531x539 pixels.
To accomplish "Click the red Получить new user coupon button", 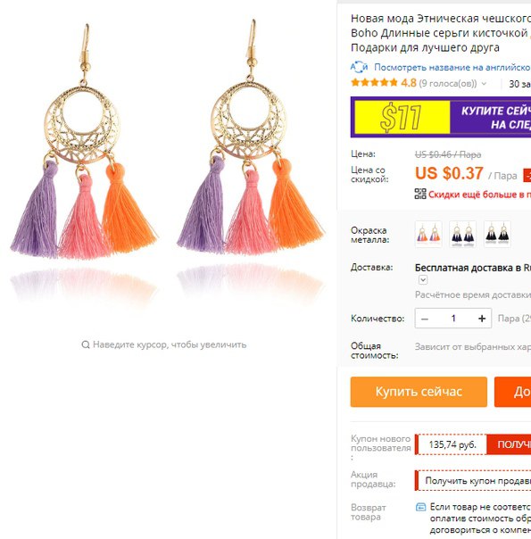I will [509, 444].
